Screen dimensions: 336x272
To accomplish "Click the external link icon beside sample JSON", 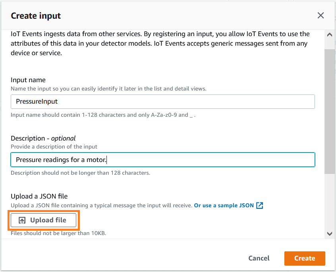I will (260, 205).
